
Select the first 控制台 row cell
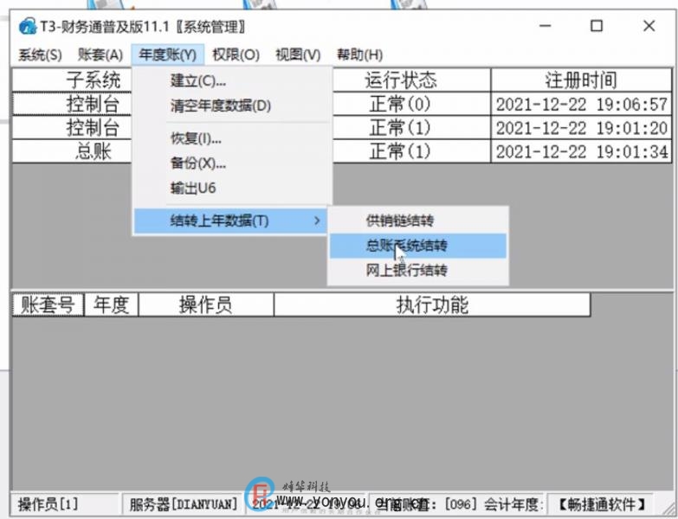click(x=72, y=104)
